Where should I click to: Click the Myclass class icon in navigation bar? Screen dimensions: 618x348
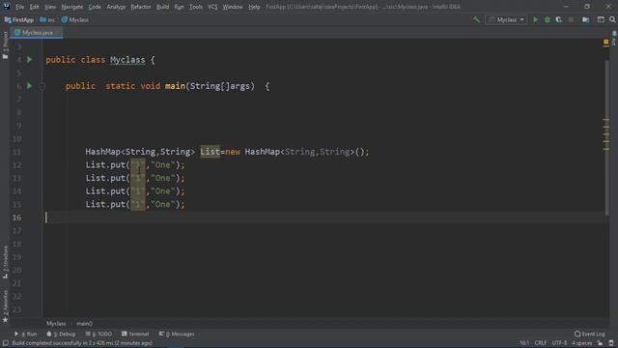65,19
